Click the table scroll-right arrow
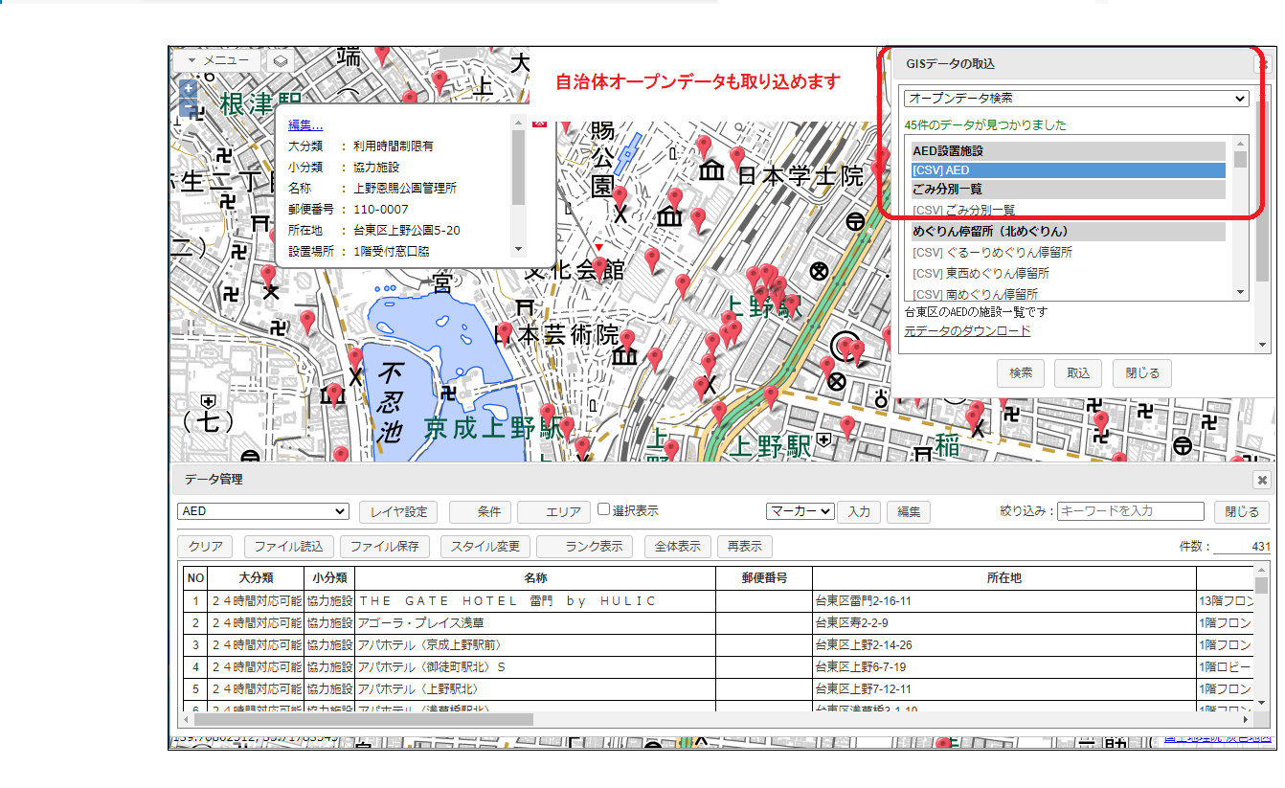Viewport: 1285px width, 788px height. pyautogui.click(x=1246, y=718)
